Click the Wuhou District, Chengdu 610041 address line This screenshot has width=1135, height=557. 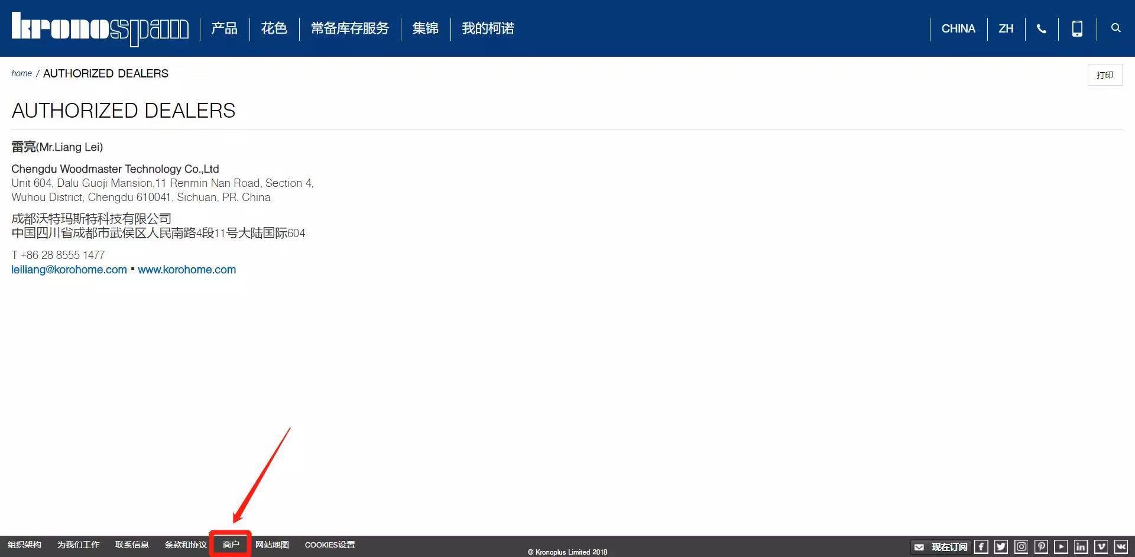[x=141, y=197]
